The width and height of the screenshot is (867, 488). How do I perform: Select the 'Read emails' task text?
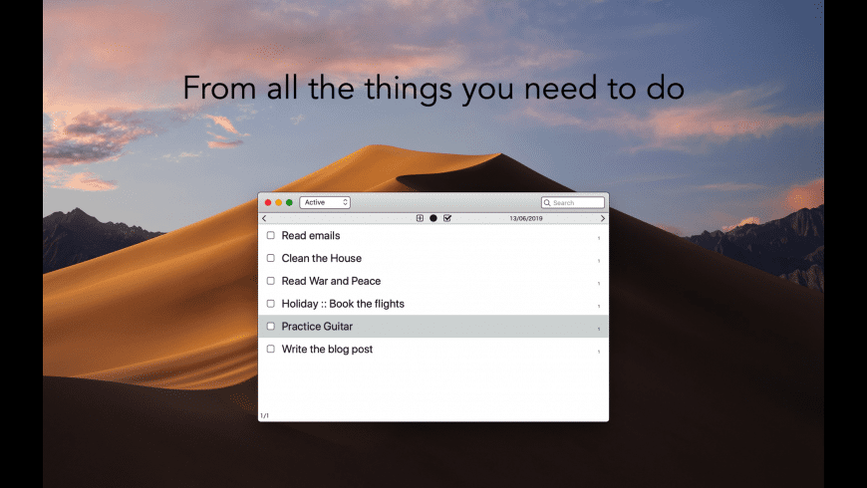pyautogui.click(x=311, y=235)
